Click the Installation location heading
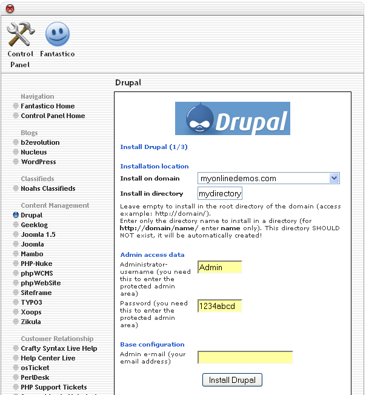This screenshot has width=366, height=395. (x=155, y=166)
